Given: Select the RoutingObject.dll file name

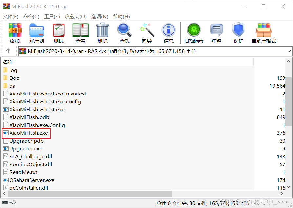Looking at the screenshot, I should click(31, 164).
